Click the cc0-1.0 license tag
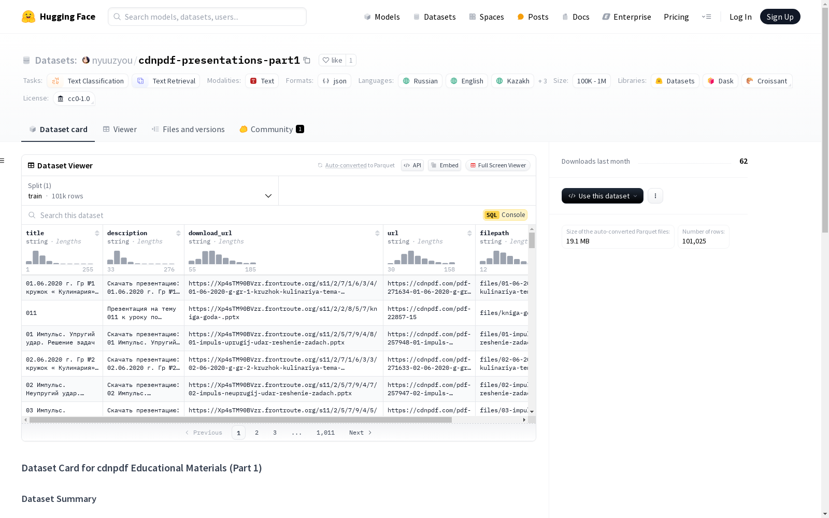 [x=74, y=98]
